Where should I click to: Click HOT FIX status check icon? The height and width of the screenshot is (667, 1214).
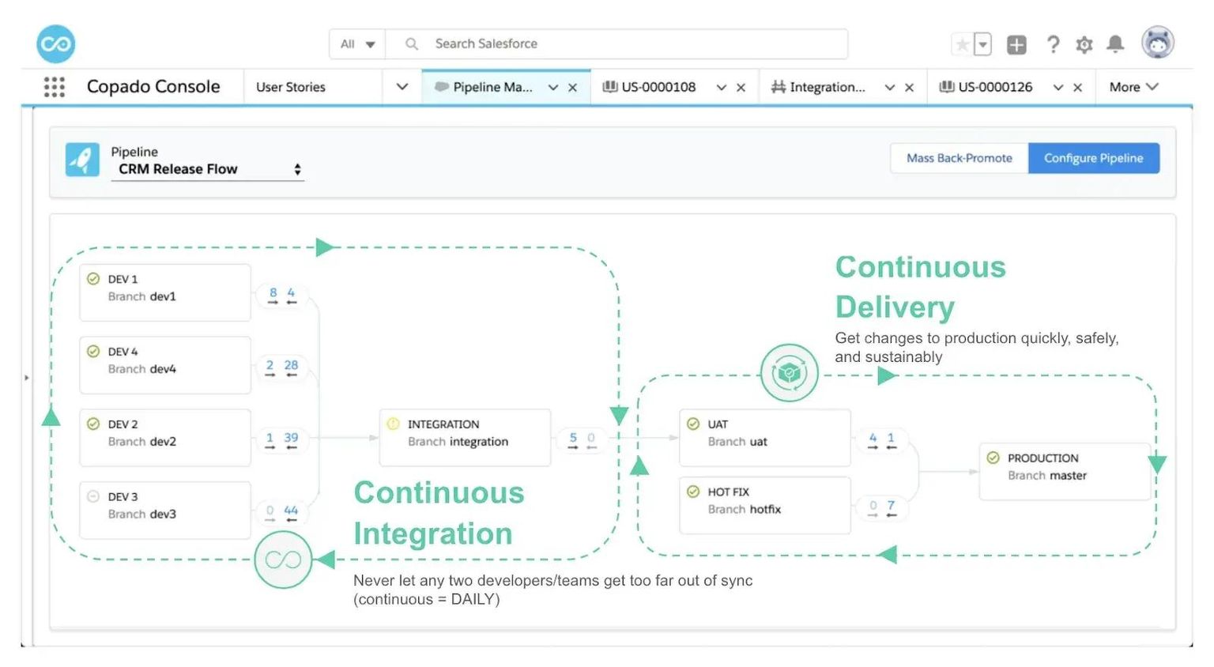coord(693,492)
